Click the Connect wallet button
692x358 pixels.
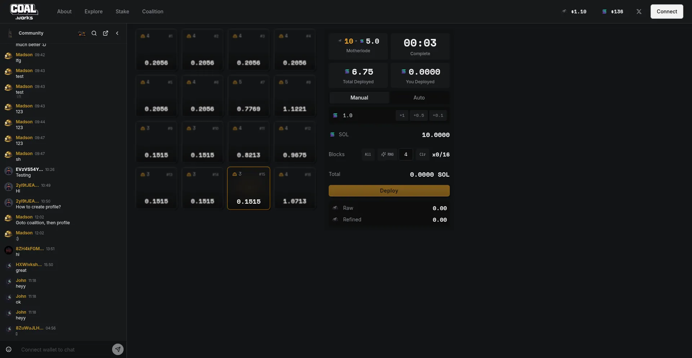point(666,12)
